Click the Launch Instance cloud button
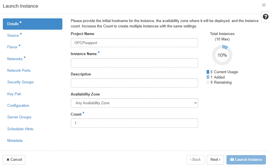The image size is (269, 167). pos(246,160)
